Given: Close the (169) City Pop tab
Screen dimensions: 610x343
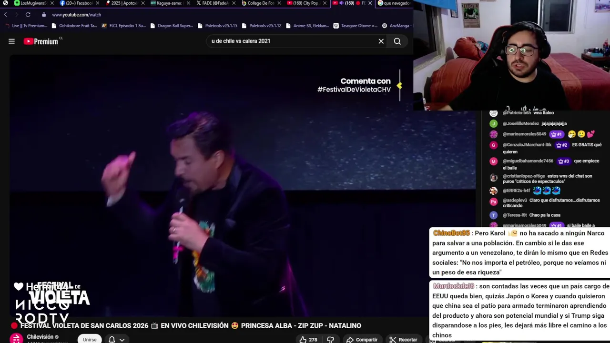Looking at the screenshot, I should [325, 3].
